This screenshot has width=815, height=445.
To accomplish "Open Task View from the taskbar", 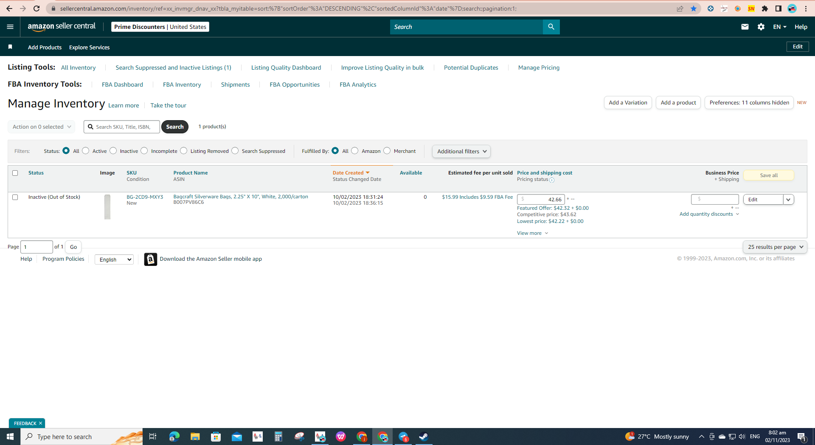I will pyautogui.click(x=153, y=437).
